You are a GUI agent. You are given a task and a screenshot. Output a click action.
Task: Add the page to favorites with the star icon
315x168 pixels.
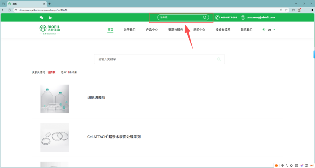pyautogui.click(x=286, y=10)
